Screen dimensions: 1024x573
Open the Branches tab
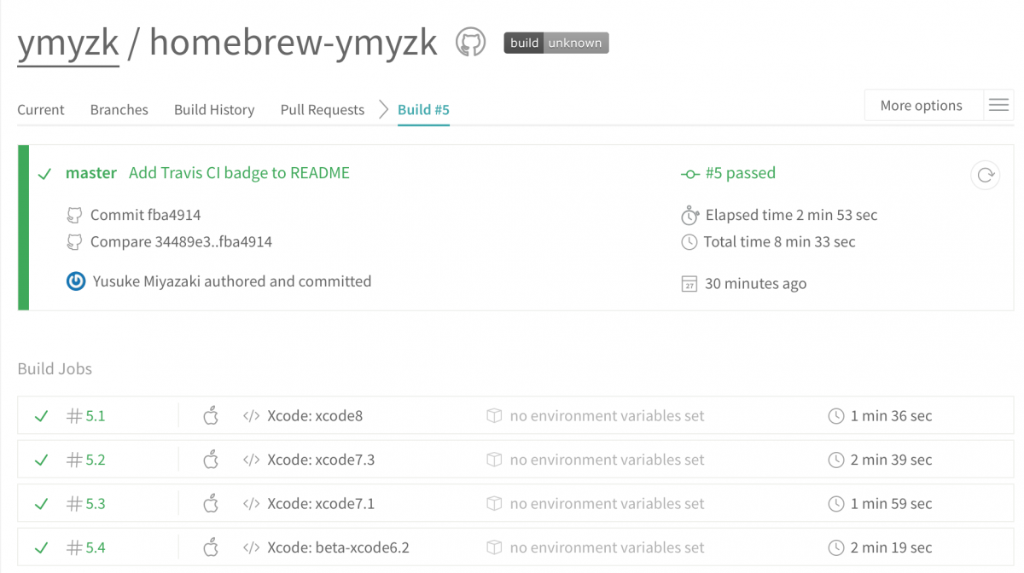click(119, 110)
